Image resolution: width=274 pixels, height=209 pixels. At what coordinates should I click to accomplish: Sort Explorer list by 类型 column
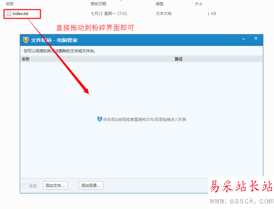[159, 4]
